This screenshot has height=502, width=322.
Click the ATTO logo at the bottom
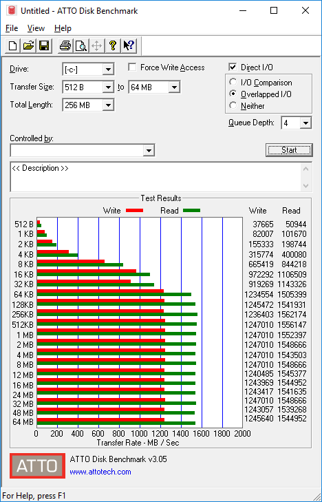pos(37,466)
